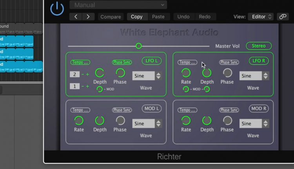
Task: Open LFO R Wave Sine selector
Action: pos(250,76)
